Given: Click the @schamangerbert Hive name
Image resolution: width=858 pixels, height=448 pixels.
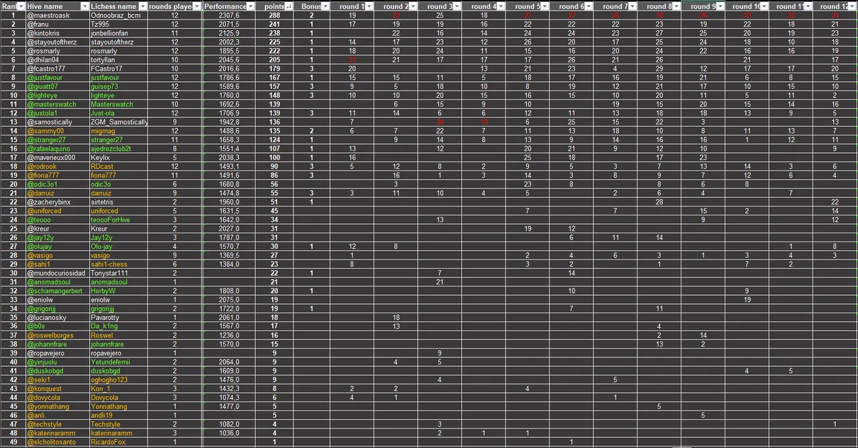Looking at the screenshot, I should point(55,291).
